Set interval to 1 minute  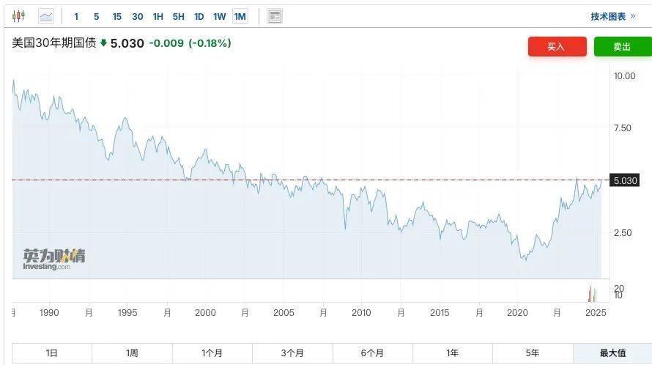[76, 17]
